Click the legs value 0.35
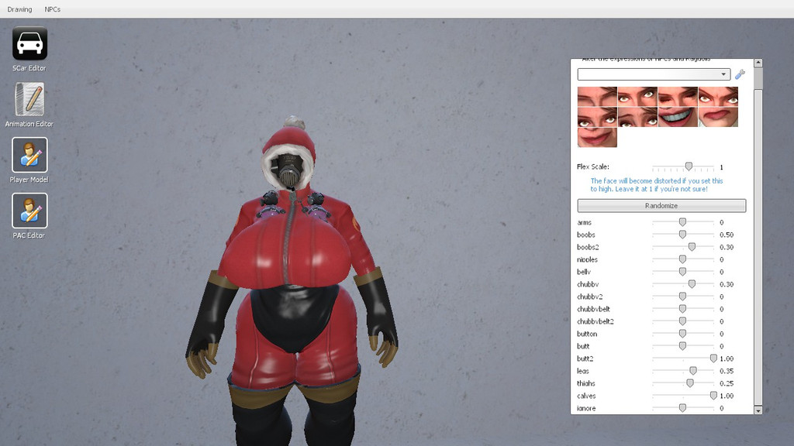 tap(727, 371)
